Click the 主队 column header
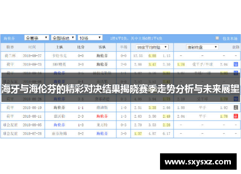 pos(59,47)
